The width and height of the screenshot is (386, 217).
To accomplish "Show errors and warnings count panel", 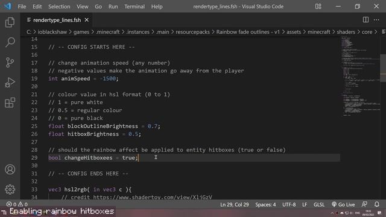I will coord(17,204).
